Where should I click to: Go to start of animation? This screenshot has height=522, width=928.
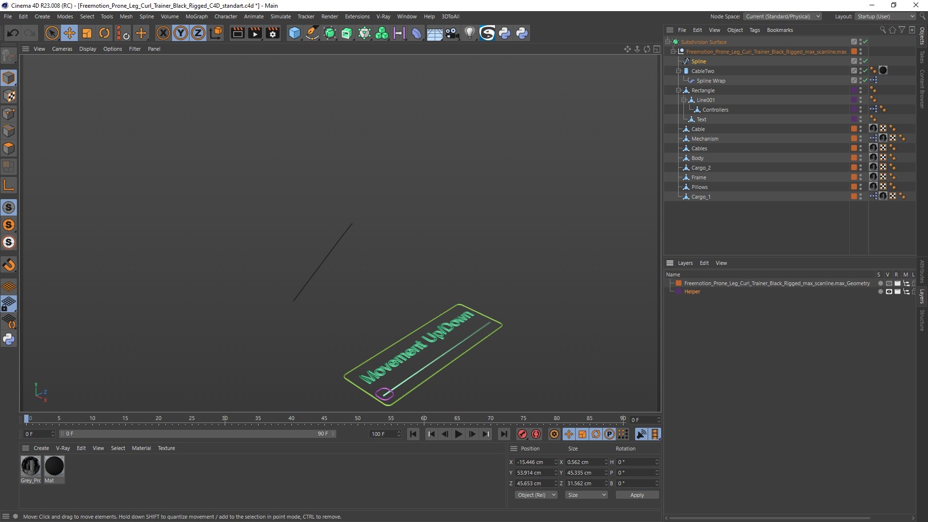[x=413, y=434]
